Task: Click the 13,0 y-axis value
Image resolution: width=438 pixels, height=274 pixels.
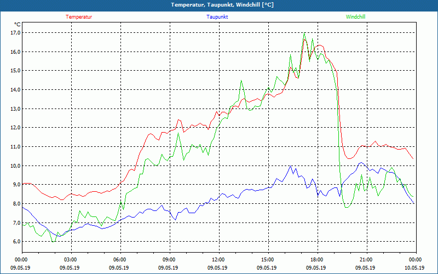Action: coord(16,109)
